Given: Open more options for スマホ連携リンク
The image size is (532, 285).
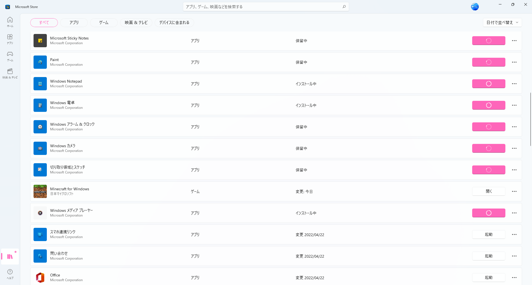Looking at the screenshot, I should pyautogui.click(x=514, y=234).
